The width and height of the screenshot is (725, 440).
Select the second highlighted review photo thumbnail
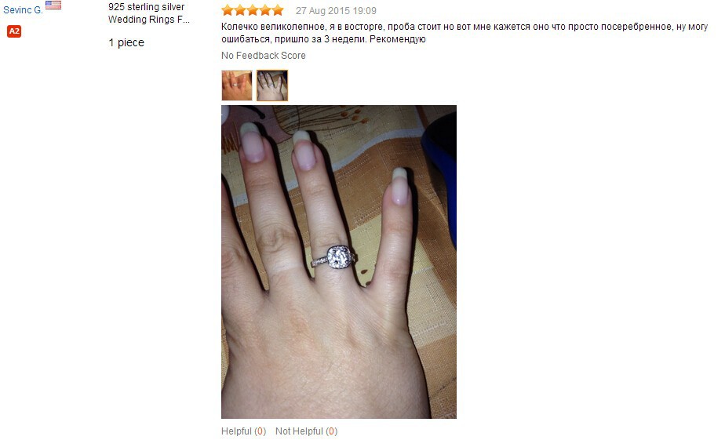pos(272,85)
